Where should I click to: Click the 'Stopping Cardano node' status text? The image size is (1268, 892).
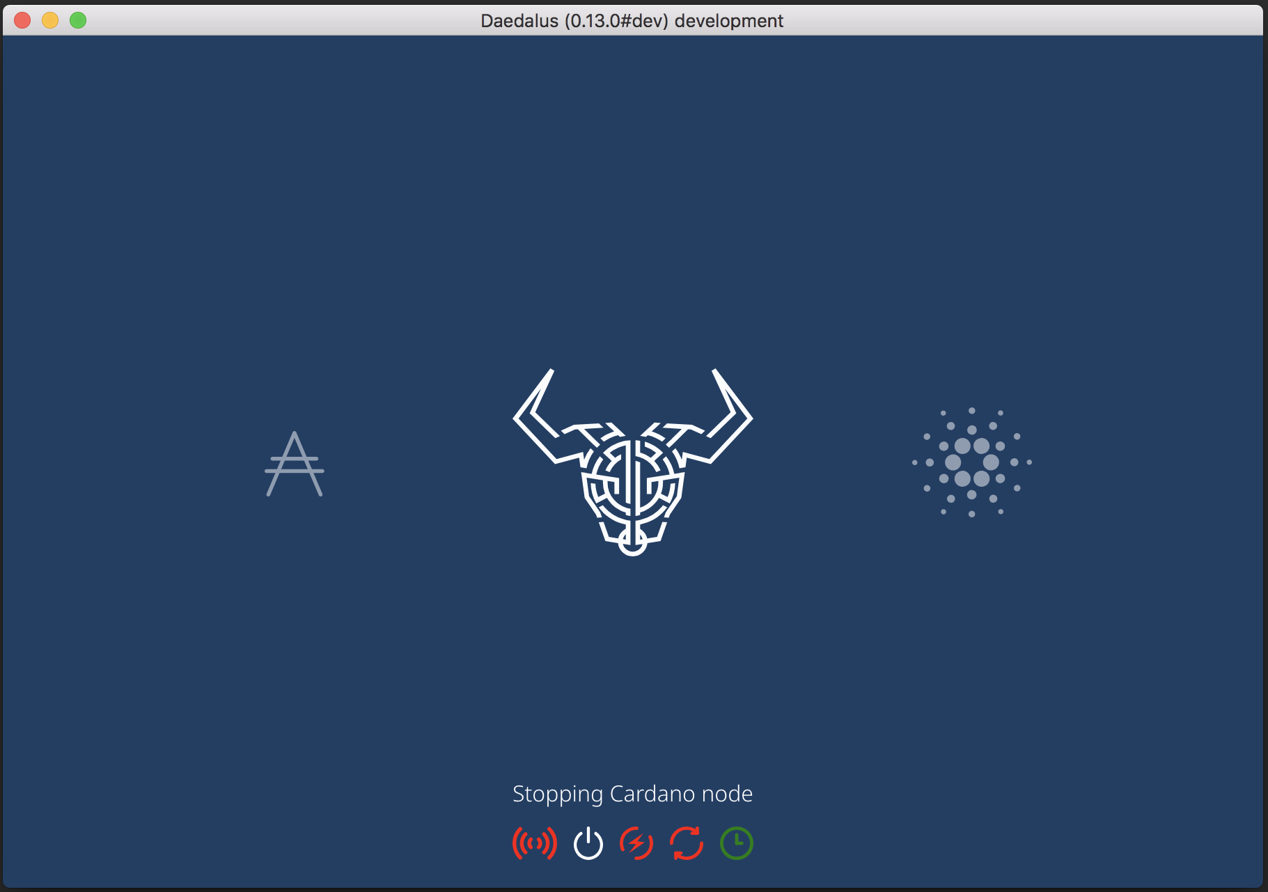633,794
